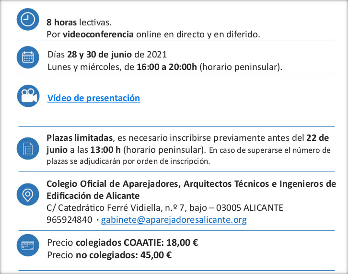Click the line "plazas se adjudicarán por orden de inscripción."
Screen dimensions: 348x274
pos(128,161)
